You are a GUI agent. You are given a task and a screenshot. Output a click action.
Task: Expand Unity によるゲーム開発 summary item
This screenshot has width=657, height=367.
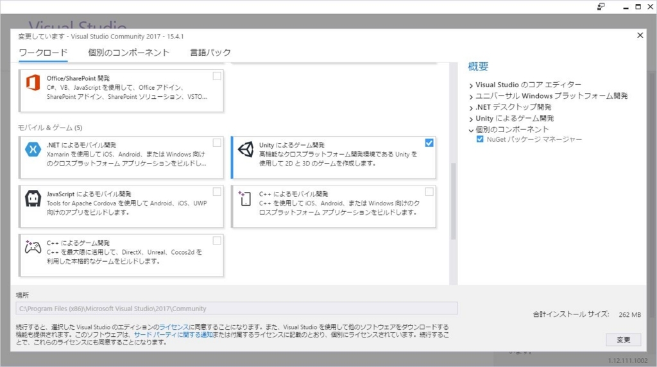[x=472, y=119]
